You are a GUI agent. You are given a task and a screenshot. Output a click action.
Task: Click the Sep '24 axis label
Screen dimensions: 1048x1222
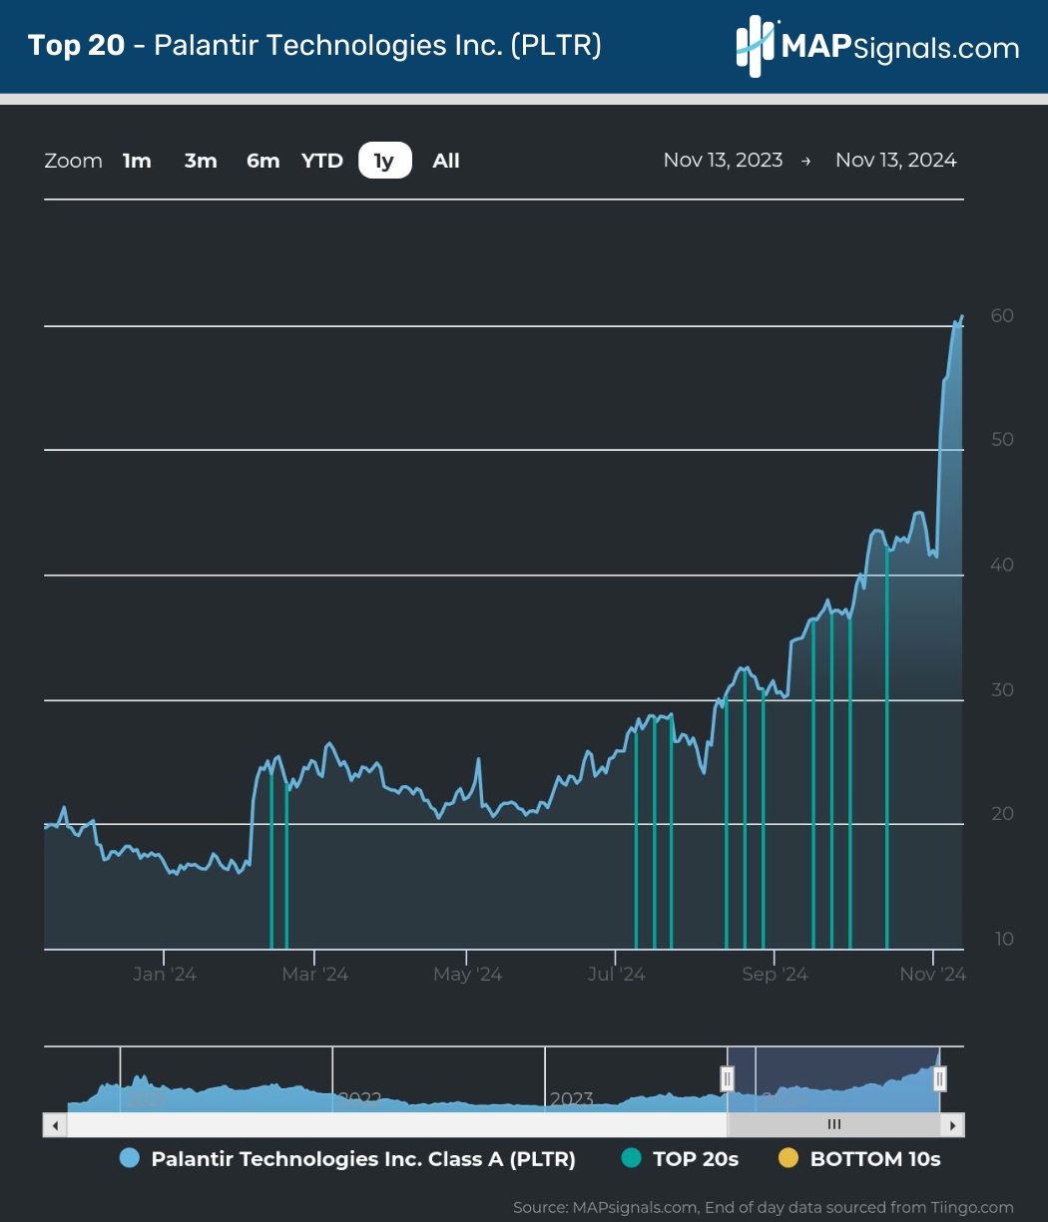(775, 975)
